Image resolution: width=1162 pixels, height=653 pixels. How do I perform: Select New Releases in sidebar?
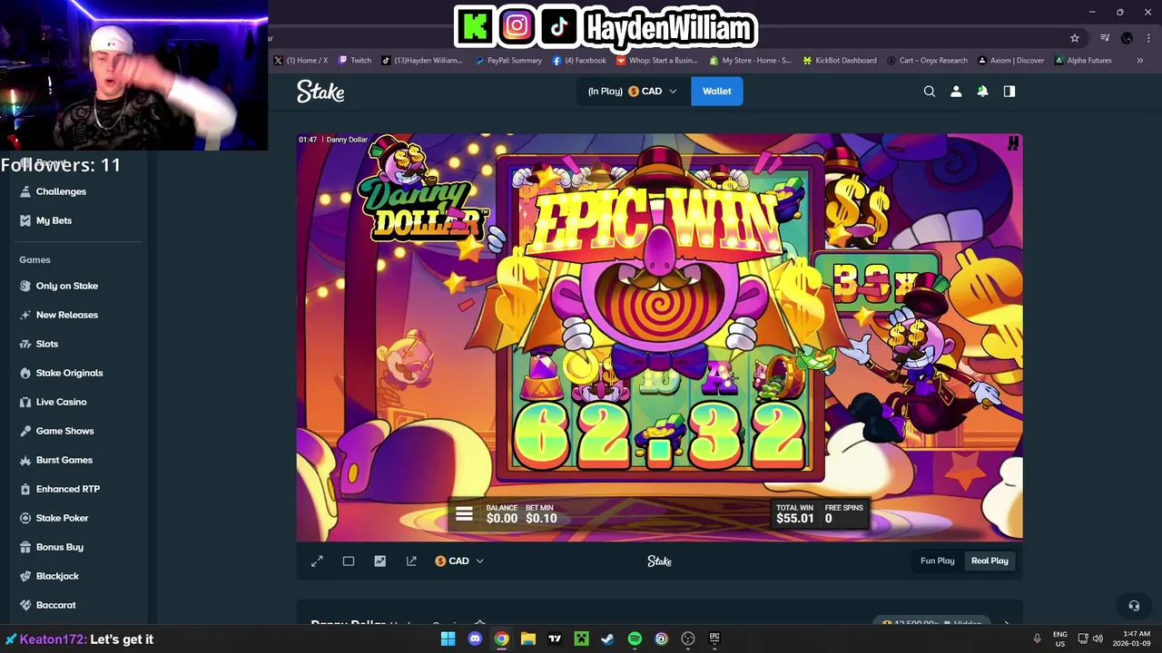[67, 315]
